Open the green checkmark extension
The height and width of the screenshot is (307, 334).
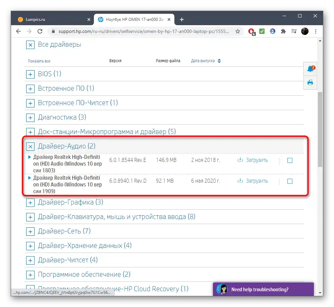click(262, 31)
